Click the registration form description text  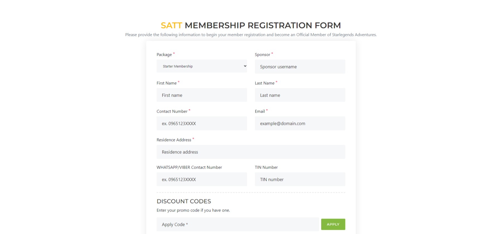(x=251, y=35)
